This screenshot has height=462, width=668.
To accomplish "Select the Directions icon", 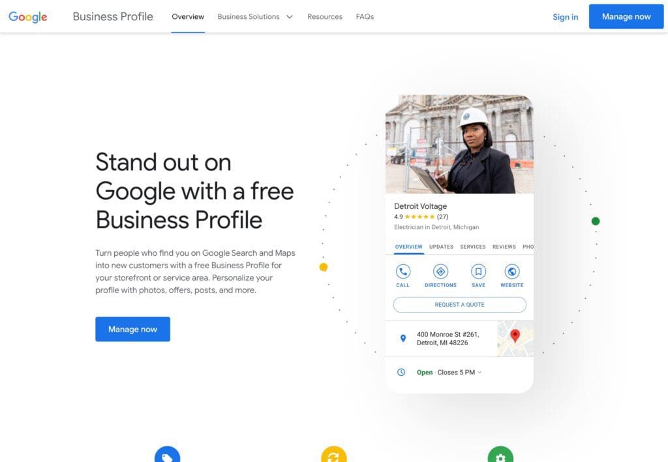I will pos(440,271).
